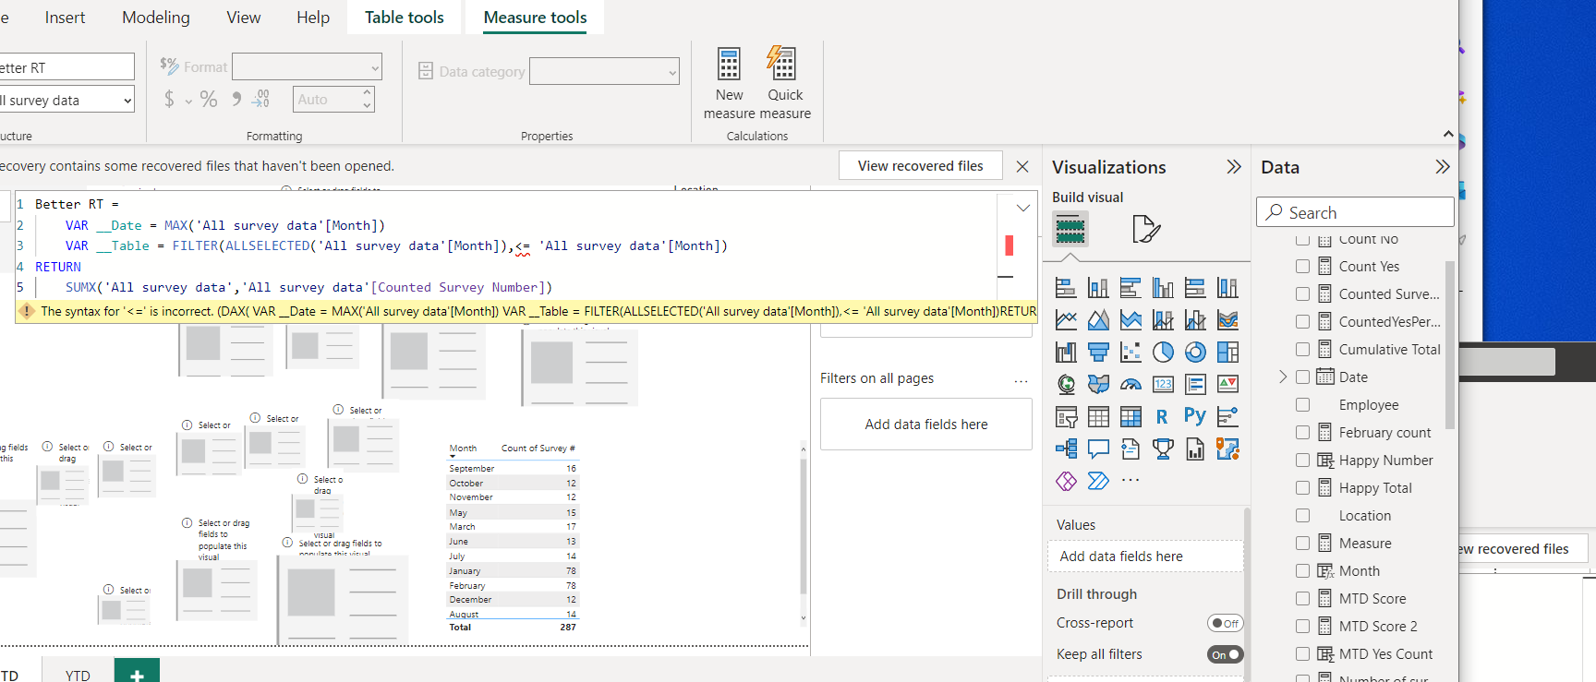Viewport: 1596px width, 682px height.
Task: Pick the funnel chart visual
Action: [1098, 352]
